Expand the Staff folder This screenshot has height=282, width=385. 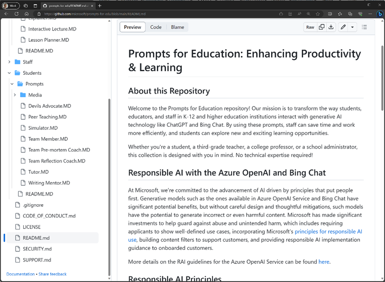[9, 62]
